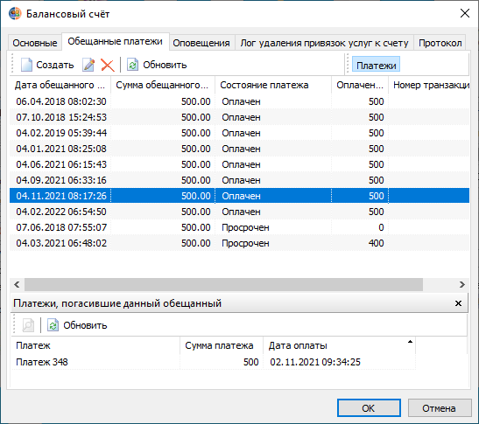This screenshot has width=479, height=424.
Task: Open the Оповещения tab
Action: coord(201,43)
